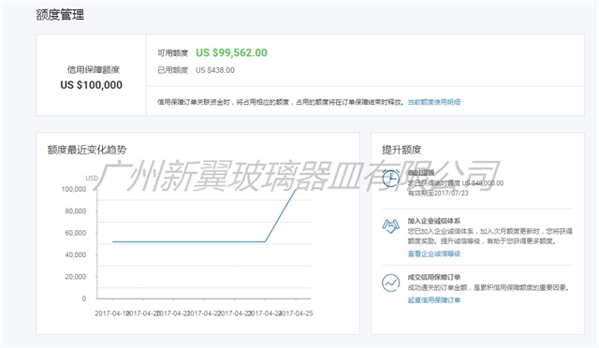Click the 有效期至2017/07/23 text
The height and width of the screenshot is (348, 599).
coord(438,193)
